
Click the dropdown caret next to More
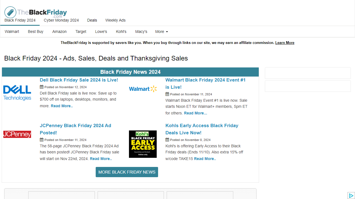[167, 32]
